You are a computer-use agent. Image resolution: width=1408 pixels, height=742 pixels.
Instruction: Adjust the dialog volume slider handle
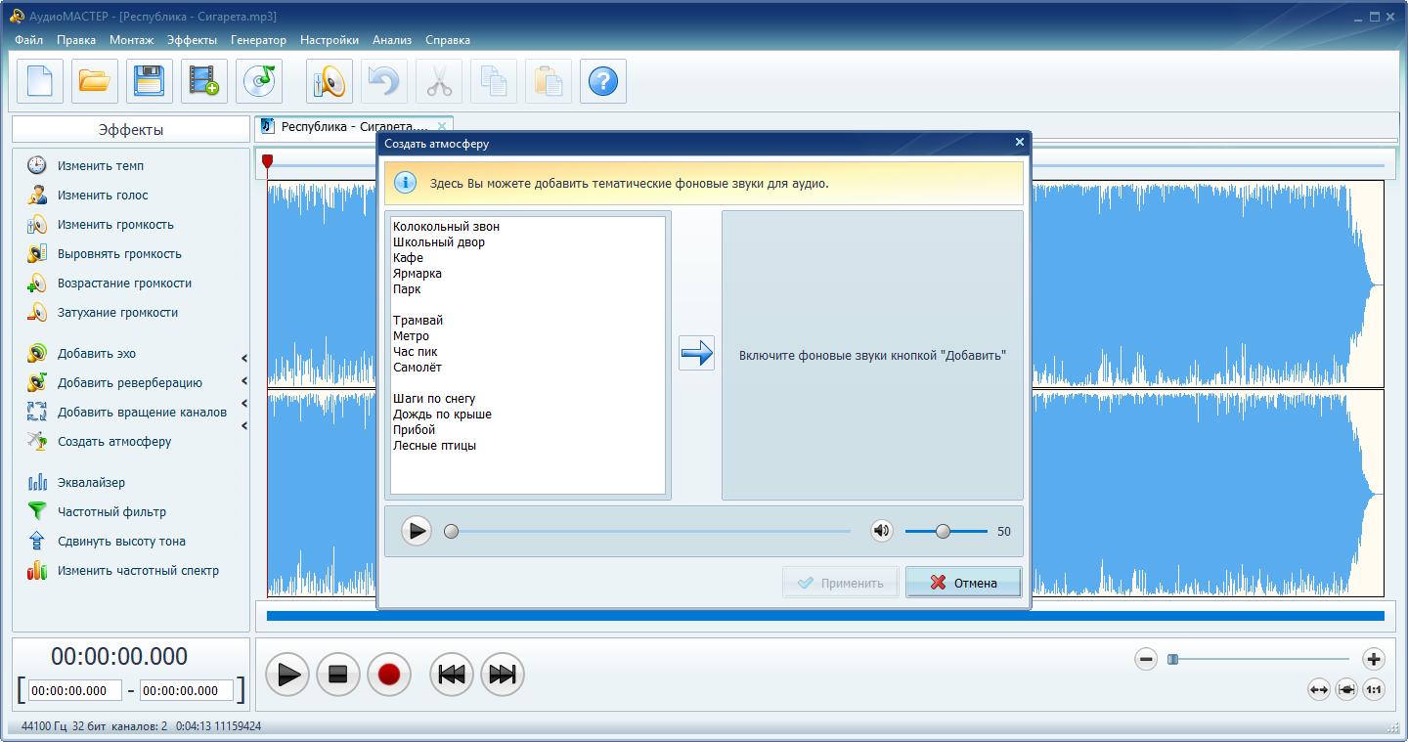[x=943, y=531]
